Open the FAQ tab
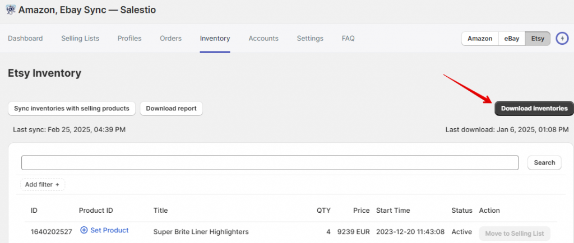 pyautogui.click(x=348, y=39)
